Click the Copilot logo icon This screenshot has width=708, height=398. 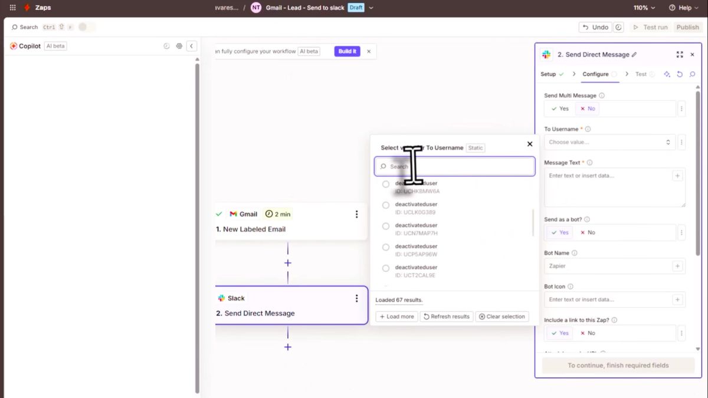tap(14, 46)
